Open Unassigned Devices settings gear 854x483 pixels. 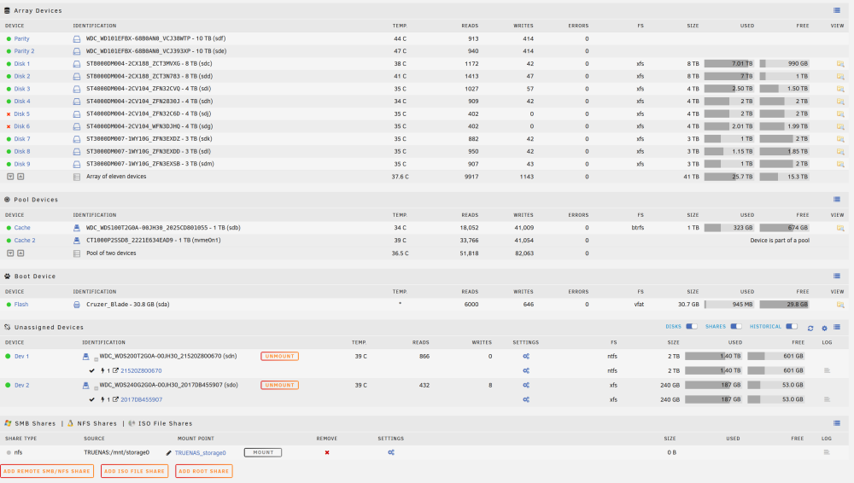coord(824,328)
